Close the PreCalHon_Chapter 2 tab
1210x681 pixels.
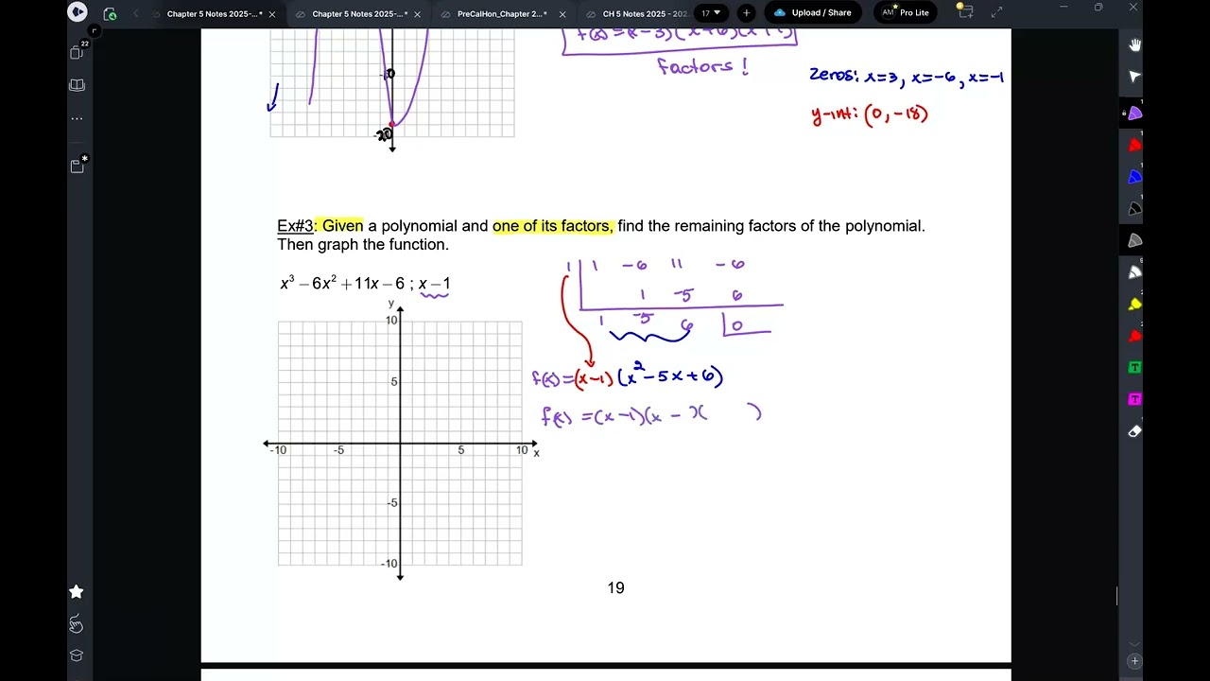(x=562, y=14)
